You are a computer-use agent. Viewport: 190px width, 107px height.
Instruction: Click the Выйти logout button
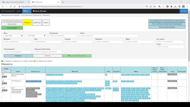coord(184,11)
